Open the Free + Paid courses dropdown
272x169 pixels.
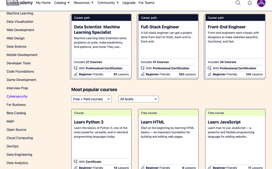coord(91,99)
